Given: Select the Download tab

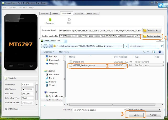Looking at the screenshot, I should click(66, 13).
